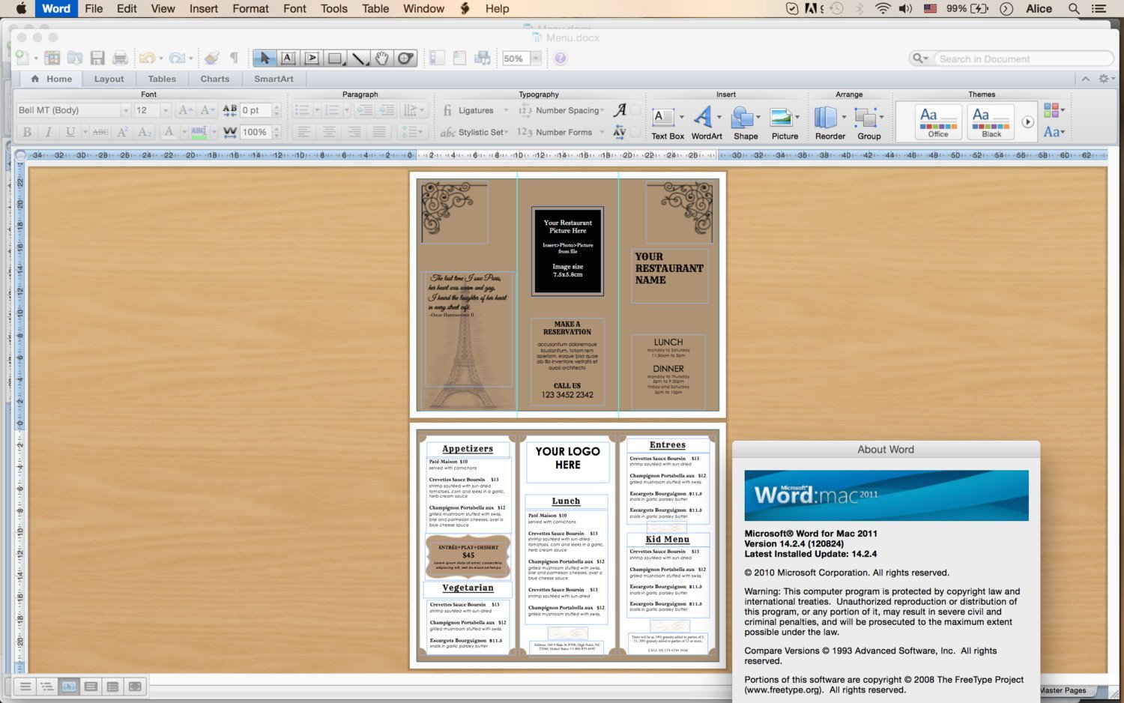Activate the zoom loupe tool
This screenshot has height=703, width=1124.
tap(405, 58)
